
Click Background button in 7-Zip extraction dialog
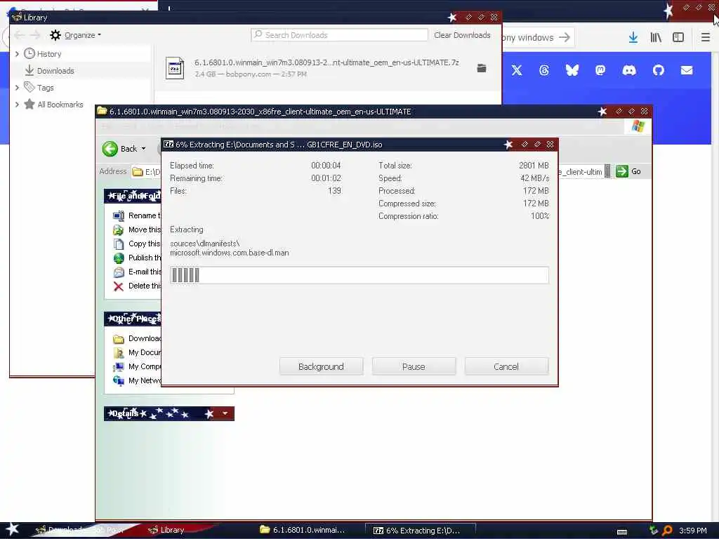point(321,366)
